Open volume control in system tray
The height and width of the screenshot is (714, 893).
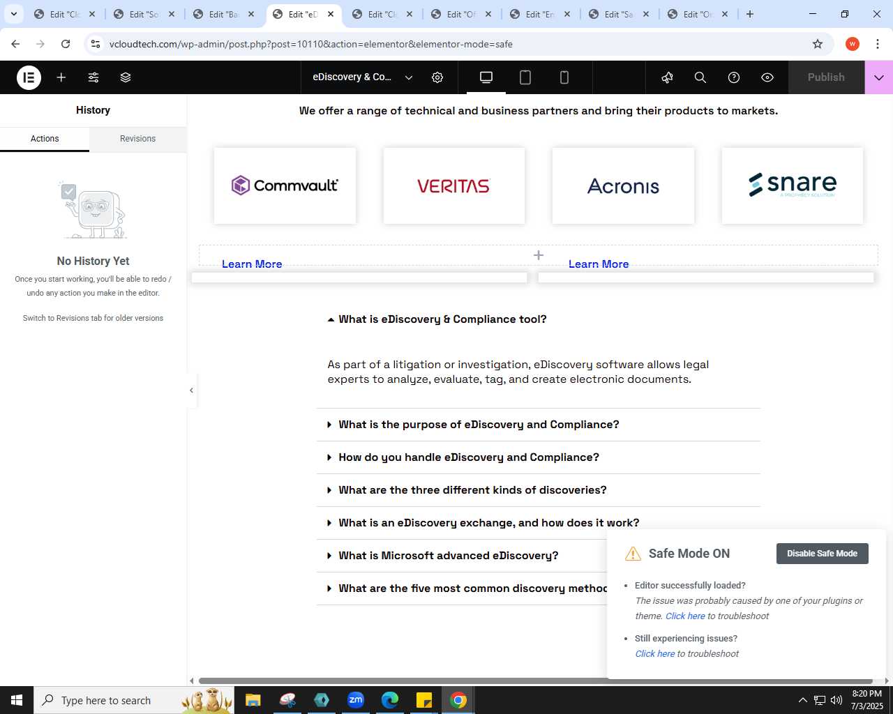tap(836, 700)
